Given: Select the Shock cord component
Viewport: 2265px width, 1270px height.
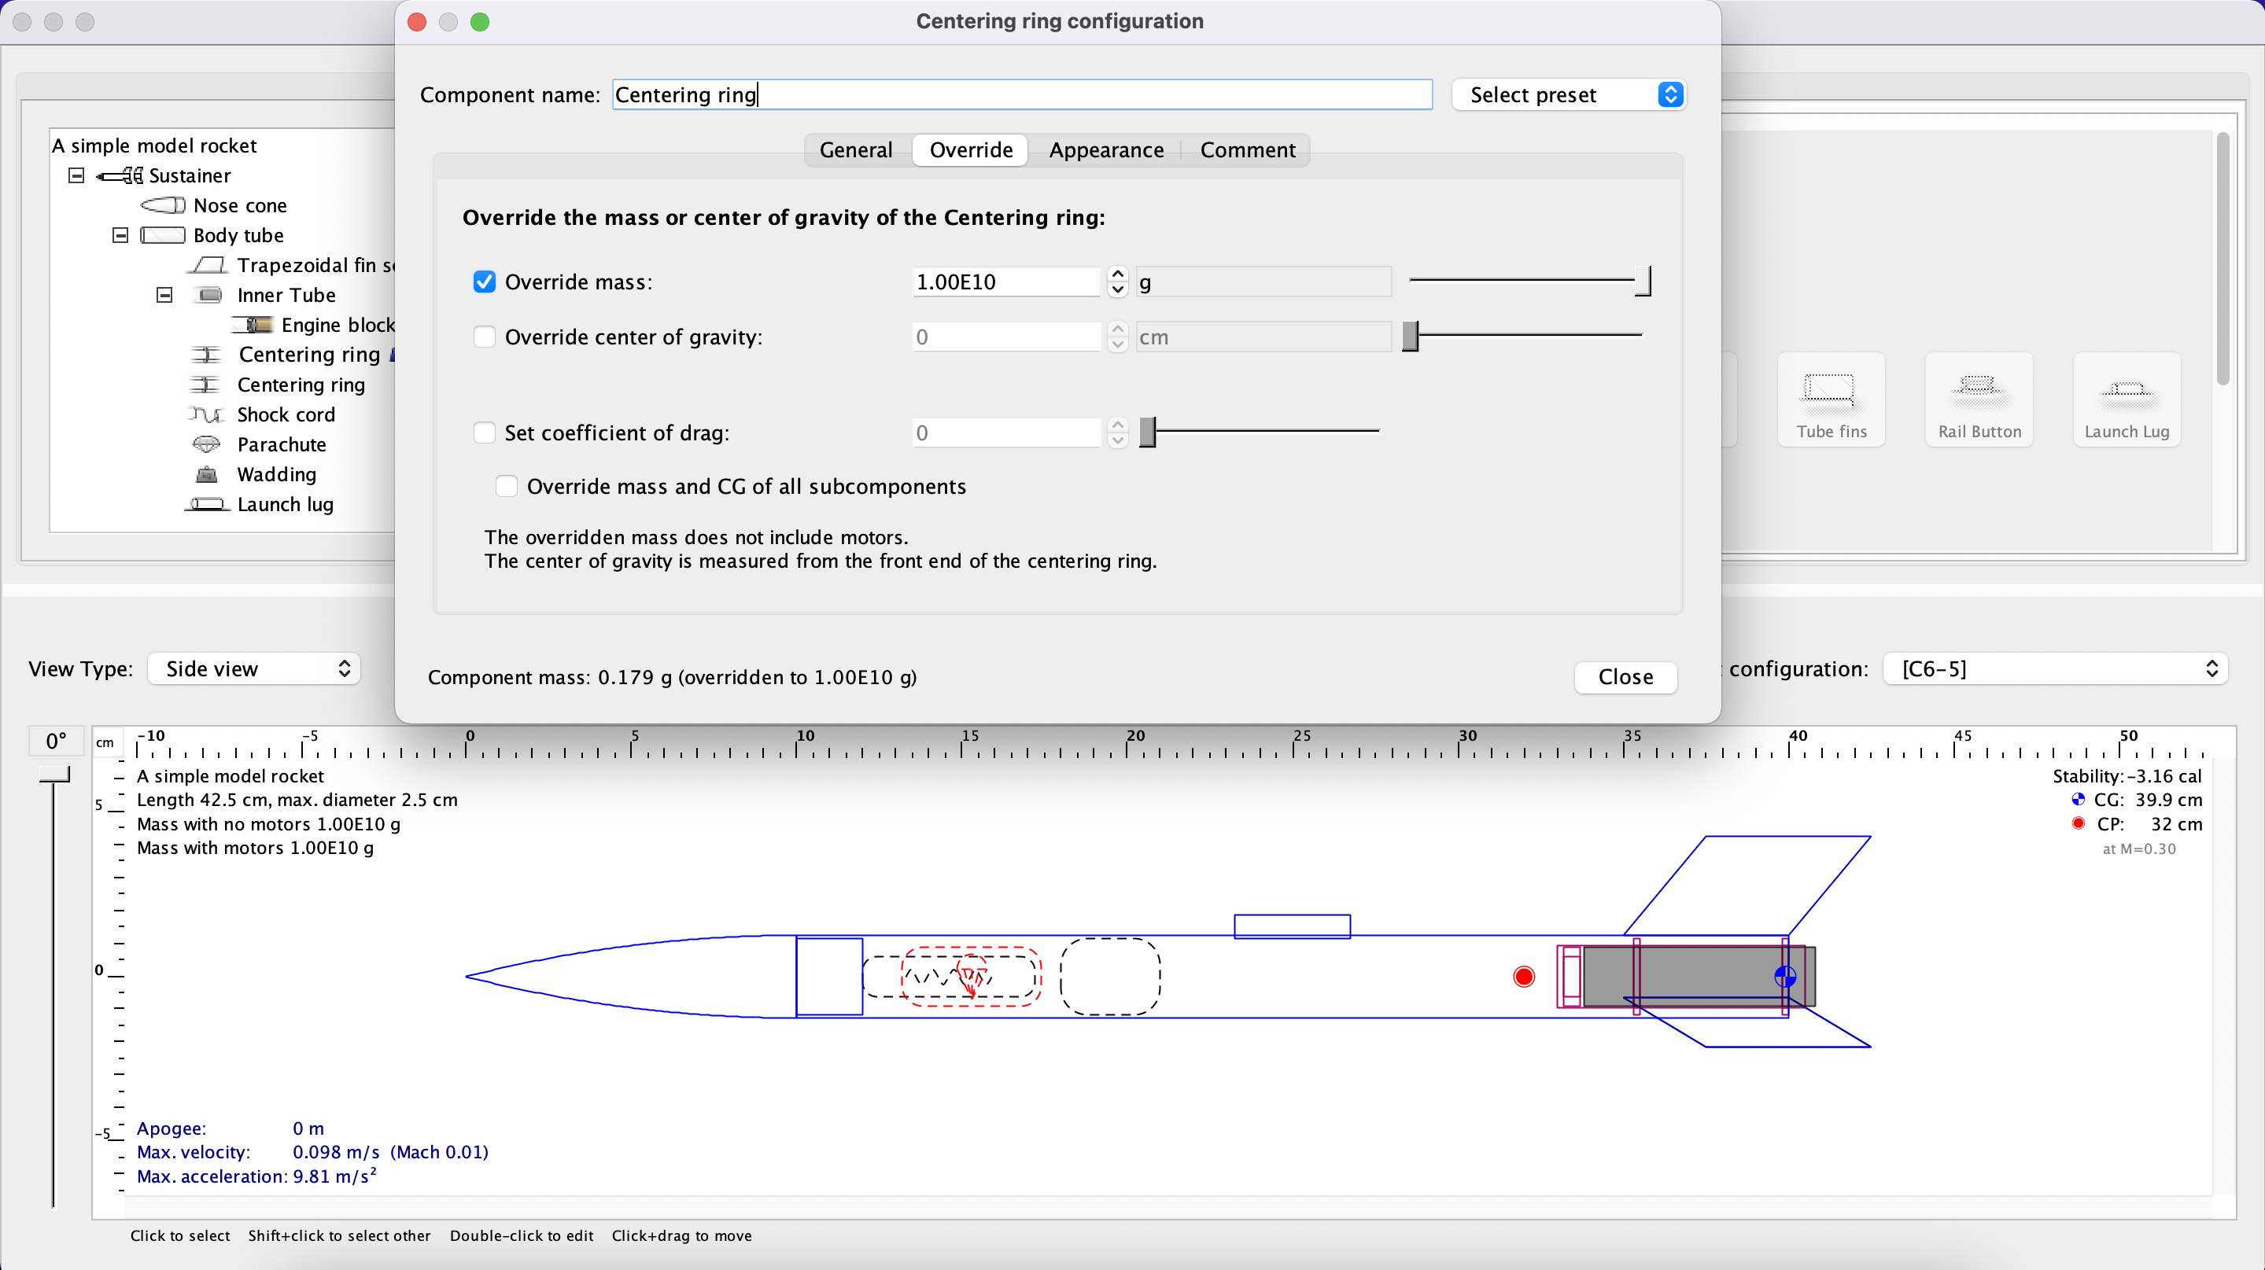Looking at the screenshot, I should click(x=286, y=414).
